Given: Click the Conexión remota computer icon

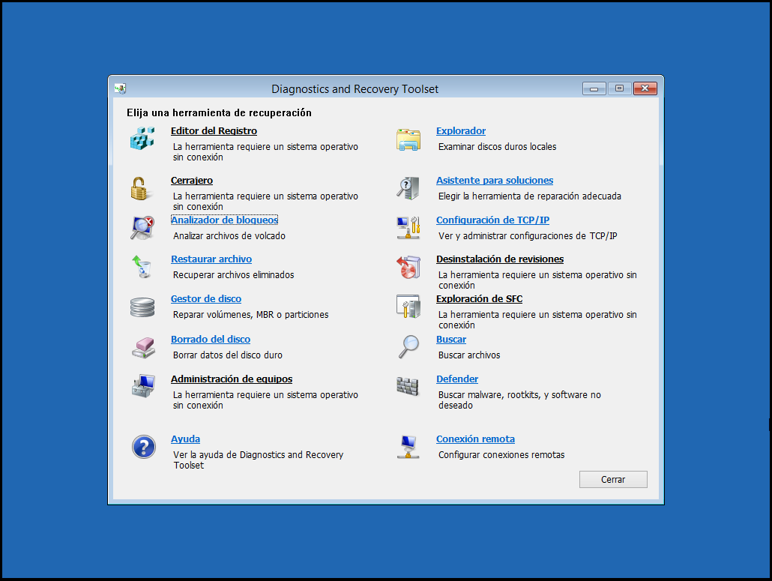Looking at the screenshot, I should coord(408,447).
